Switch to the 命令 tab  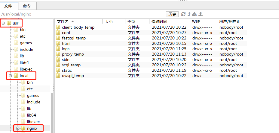28,6
